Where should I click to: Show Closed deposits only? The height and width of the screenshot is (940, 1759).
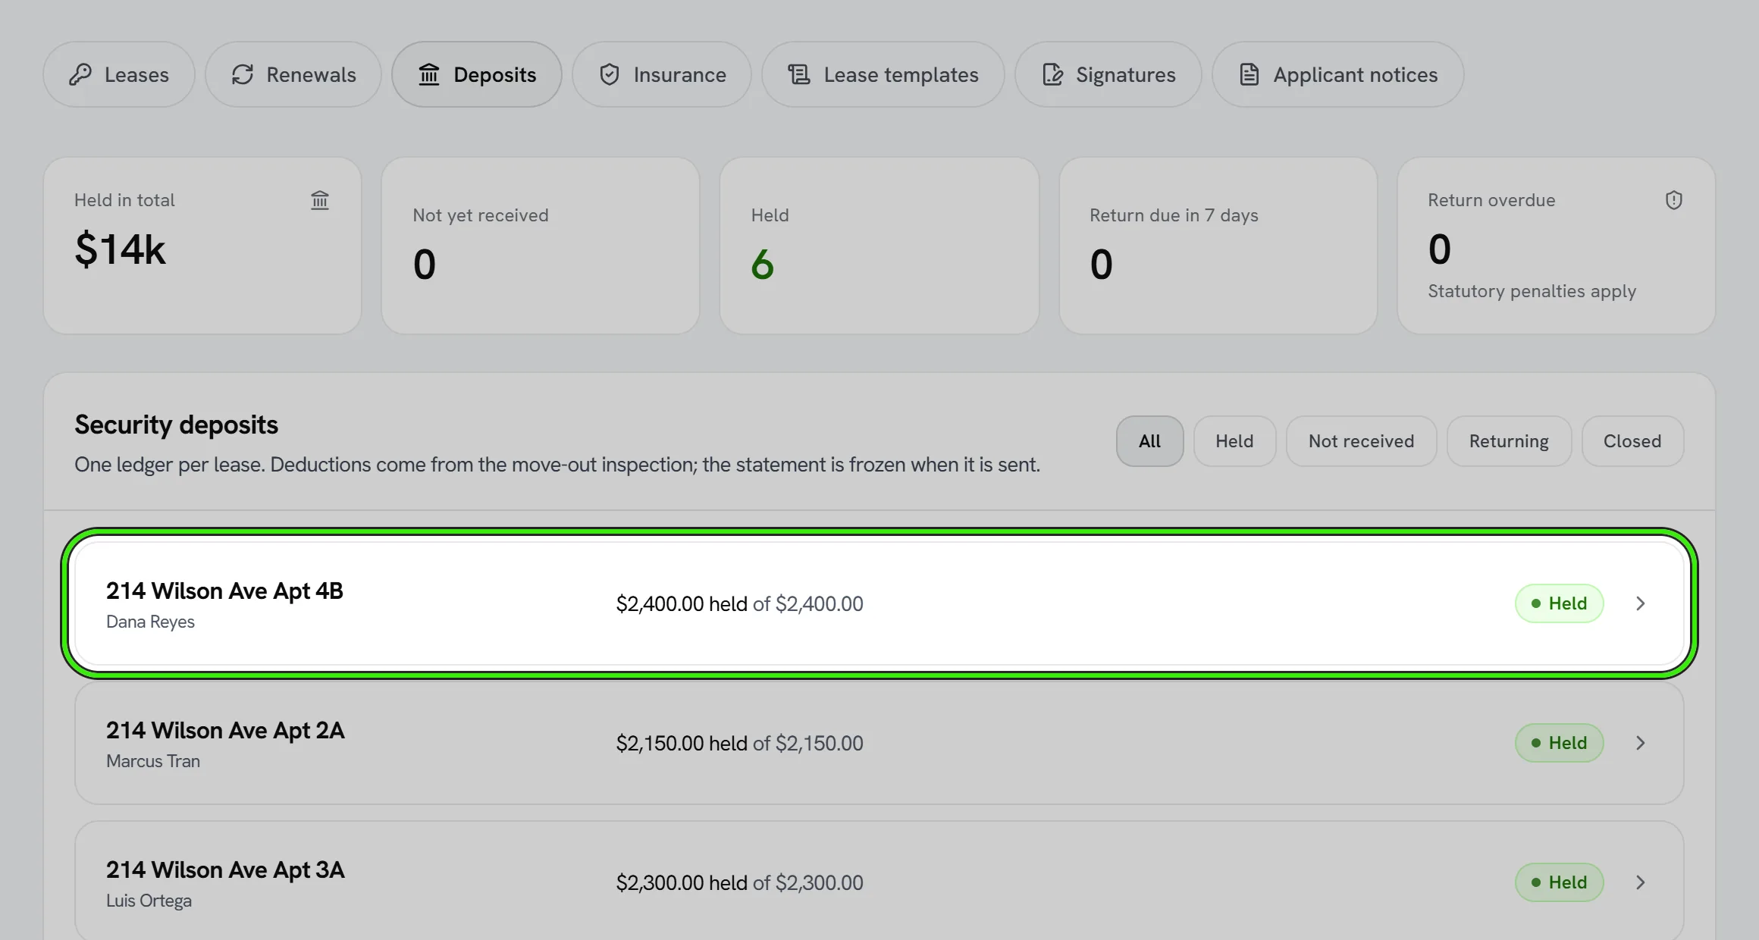1632,441
